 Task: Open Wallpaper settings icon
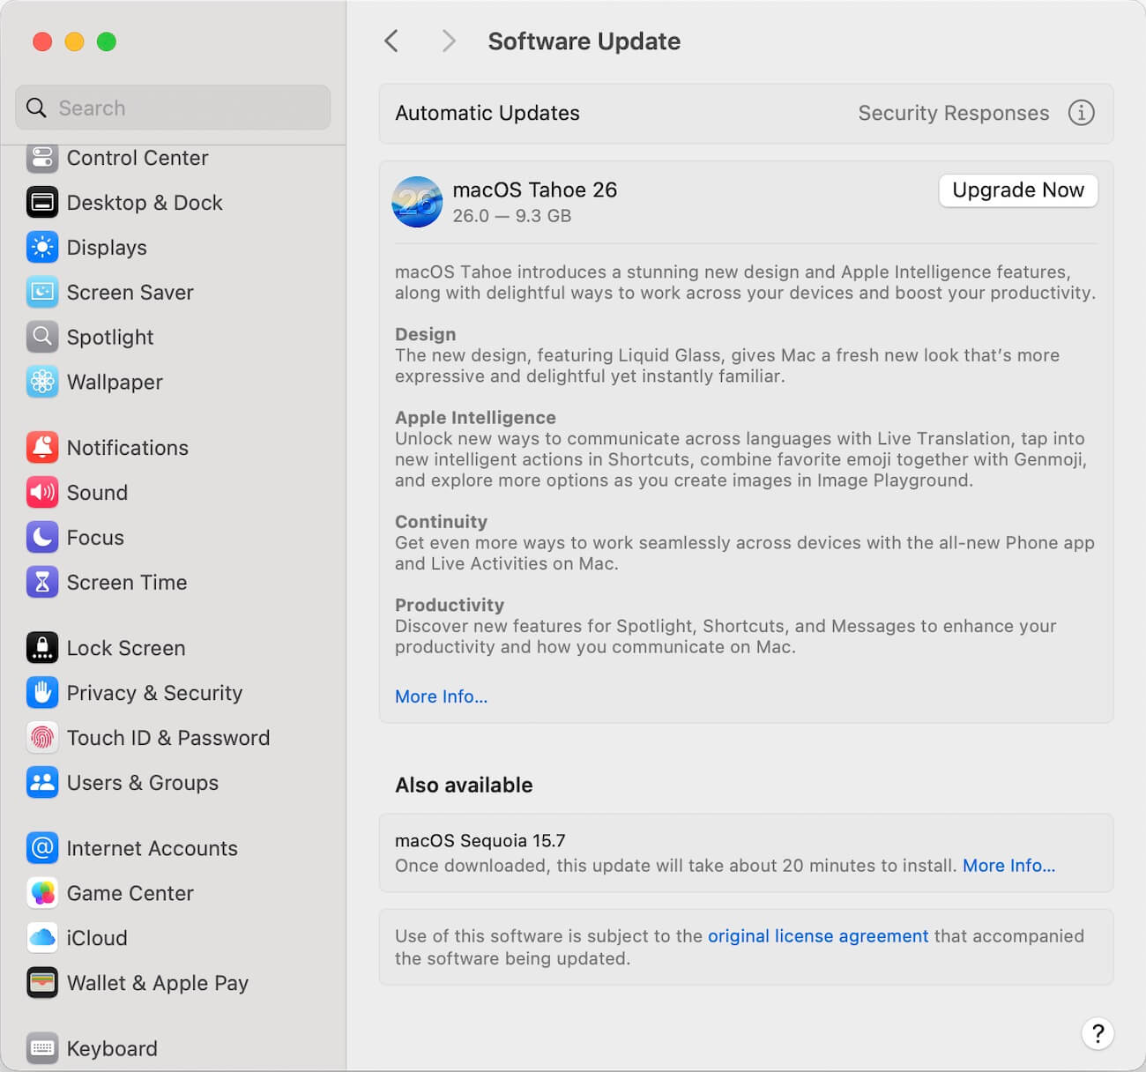pyautogui.click(x=41, y=382)
